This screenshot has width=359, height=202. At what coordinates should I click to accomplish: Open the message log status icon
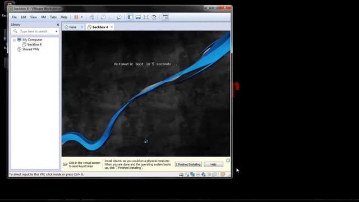[x=223, y=175]
